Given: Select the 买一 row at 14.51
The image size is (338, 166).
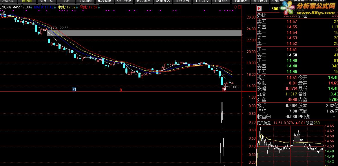Looking at the screenshot, I should coord(297,49).
